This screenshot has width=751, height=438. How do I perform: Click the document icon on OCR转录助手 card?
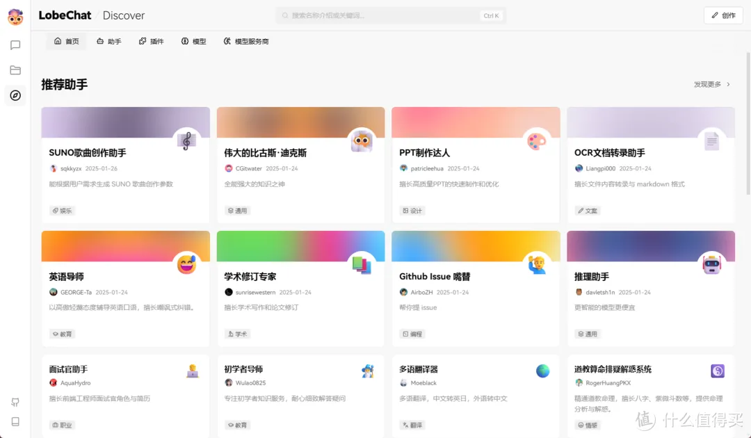[711, 140]
